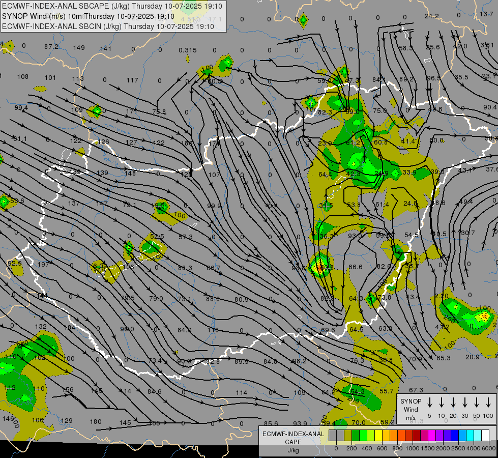This screenshot has width=498, height=458.
Task: Click the 400 tick label on the CAPE scale
Action: tap(367, 448)
